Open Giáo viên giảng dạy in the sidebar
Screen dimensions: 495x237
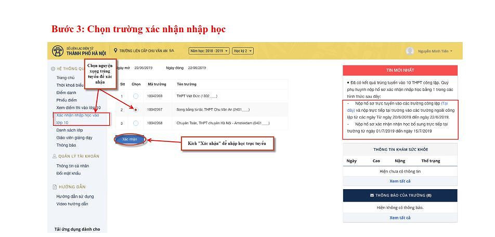(x=74, y=138)
